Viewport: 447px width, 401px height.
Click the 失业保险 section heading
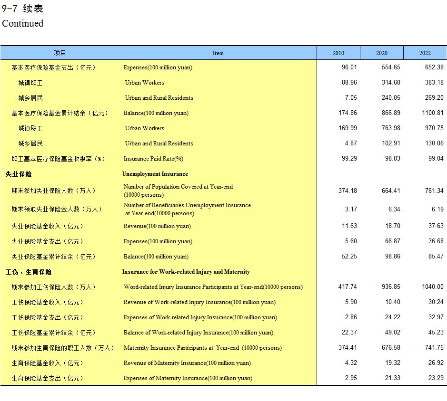pos(19,174)
